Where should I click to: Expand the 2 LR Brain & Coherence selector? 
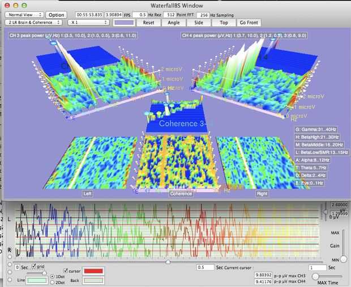33,23
